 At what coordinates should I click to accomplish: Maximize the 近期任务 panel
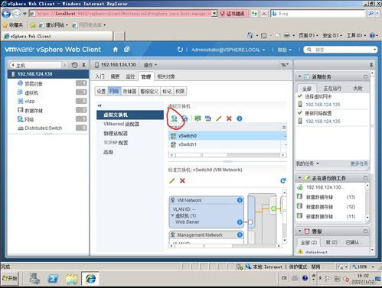pyautogui.click(x=365, y=76)
